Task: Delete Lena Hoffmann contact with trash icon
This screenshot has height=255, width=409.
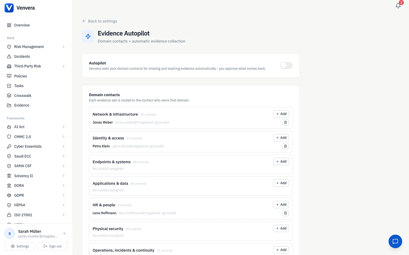Action: (x=285, y=213)
